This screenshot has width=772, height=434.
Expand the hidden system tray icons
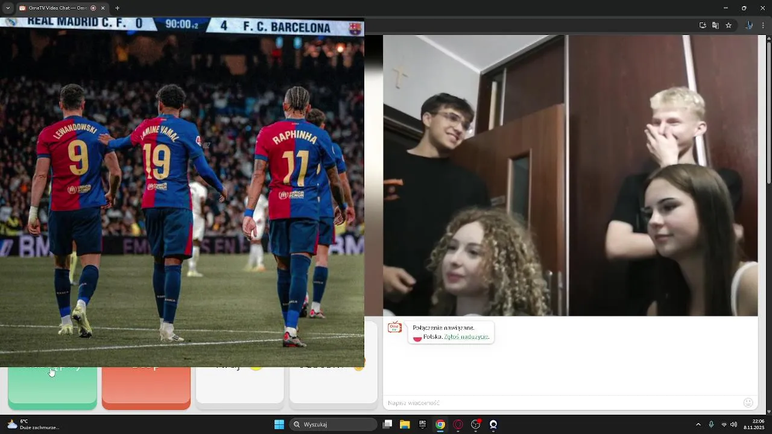pyautogui.click(x=698, y=424)
